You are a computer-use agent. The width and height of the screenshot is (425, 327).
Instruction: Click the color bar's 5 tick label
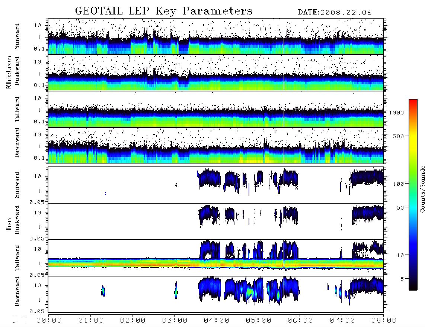coord(402,279)
